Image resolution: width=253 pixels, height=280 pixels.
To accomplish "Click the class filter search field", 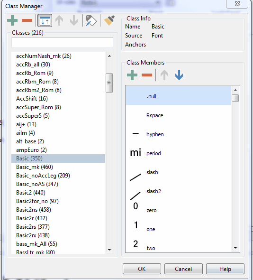I will pos(62,43).
